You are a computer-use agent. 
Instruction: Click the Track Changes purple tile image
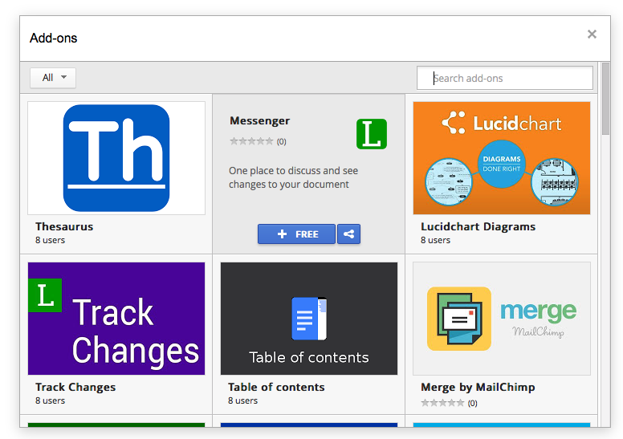(x=116, y=318)
